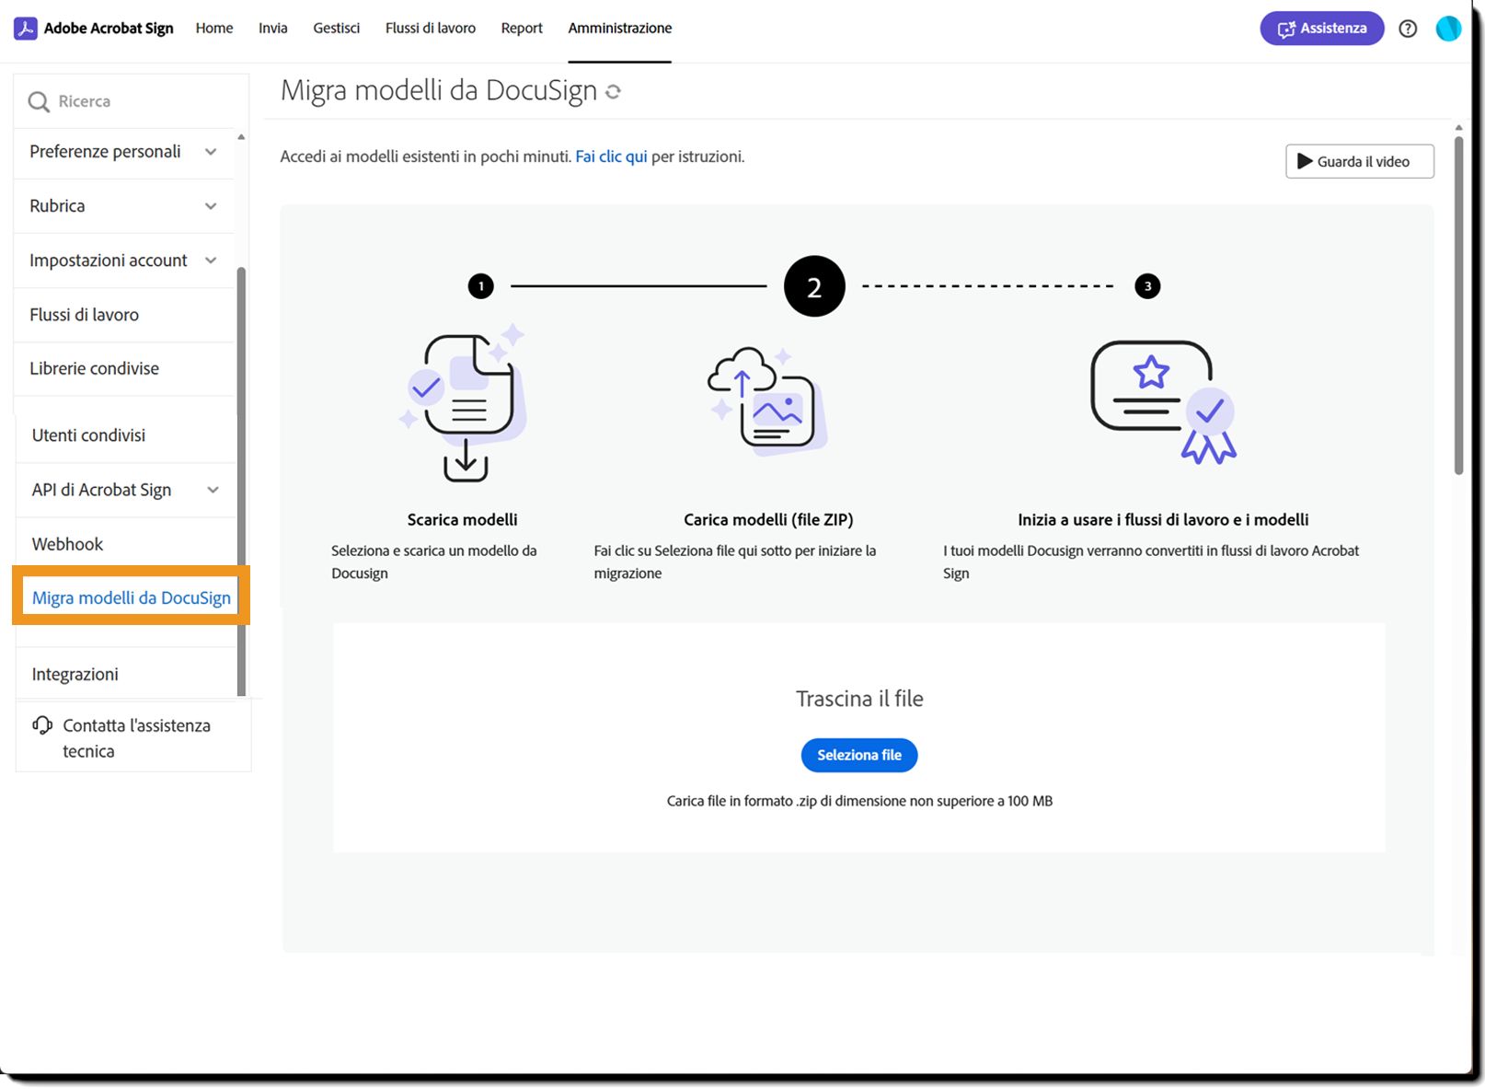Click the Guarda il video button
The image size is (1485, 1089).
(1360, 161)
